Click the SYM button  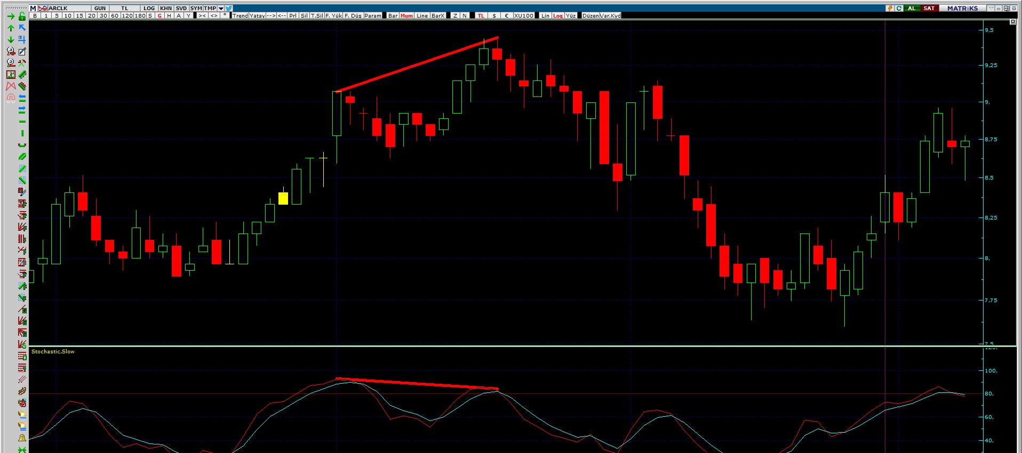(x=196, y=8)
